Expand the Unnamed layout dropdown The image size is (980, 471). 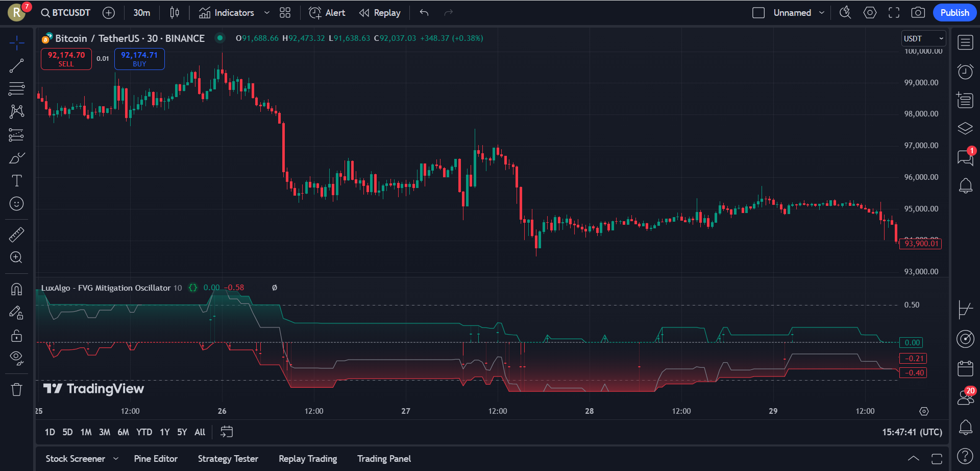point(822,13)
